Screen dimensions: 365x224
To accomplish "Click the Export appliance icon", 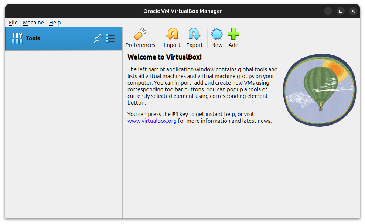I will click(x=194, y=35).
